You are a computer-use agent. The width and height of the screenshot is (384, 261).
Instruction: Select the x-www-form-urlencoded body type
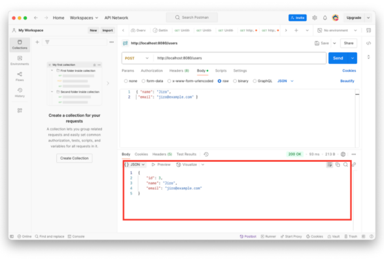(x=190, y=81)
